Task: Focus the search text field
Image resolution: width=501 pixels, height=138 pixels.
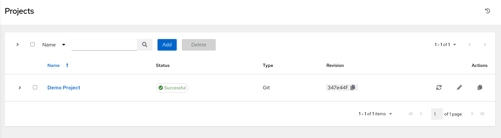Action: pos(104,45)
